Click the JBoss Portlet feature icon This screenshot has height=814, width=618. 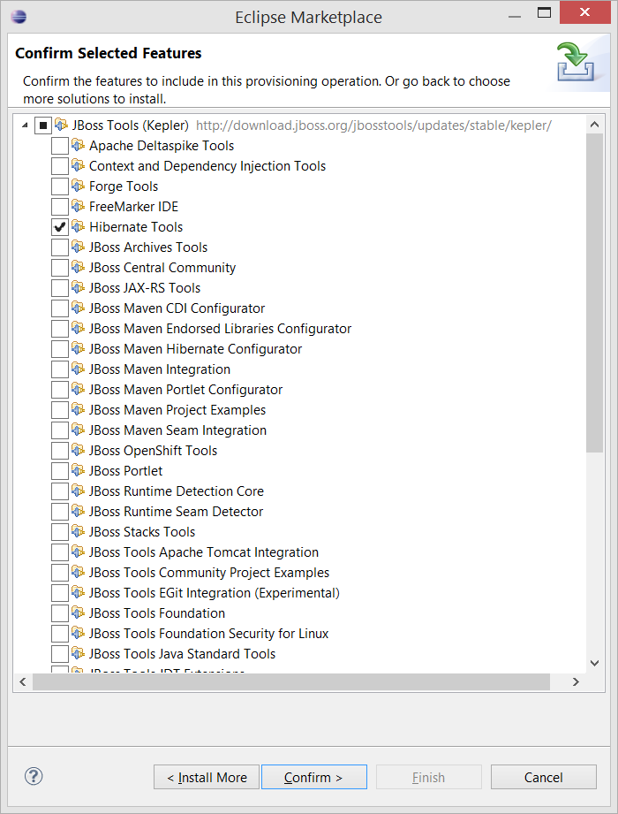click(x=78, y=470)
